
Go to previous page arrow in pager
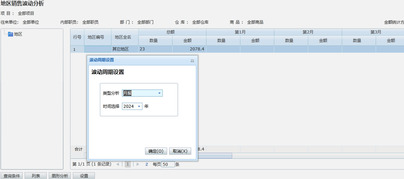(118, 164)
